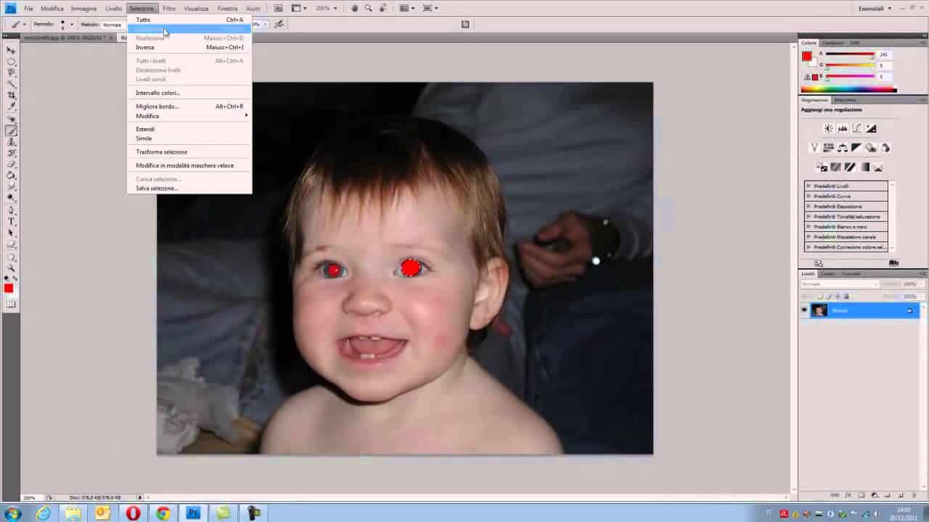The image size is (929, 522).
Task: Click the red foreground color swatch
Action: tap(9, 288)
